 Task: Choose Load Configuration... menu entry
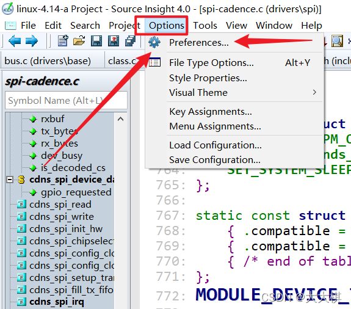[x=234, y=145]
